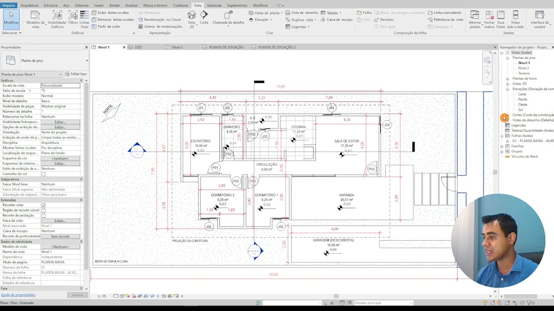Viewport: 554px width, 311px height.
Task: Toggle Recorte de anotação checkbox
Action: coord(43,216)
